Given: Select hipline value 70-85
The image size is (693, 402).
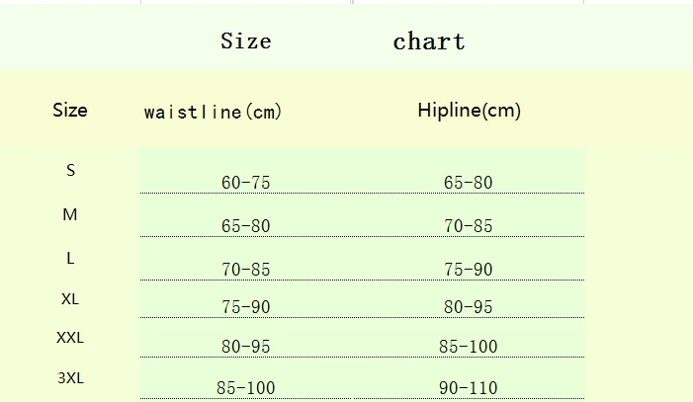Looking at the screenshot, I should (x=468, y=226).
